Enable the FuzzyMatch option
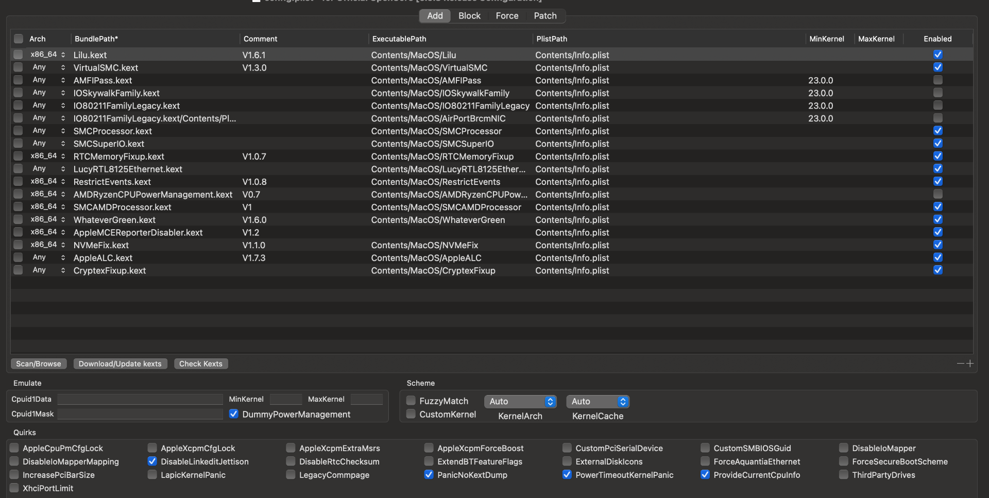The image size is (989, 498). [411, 401]
